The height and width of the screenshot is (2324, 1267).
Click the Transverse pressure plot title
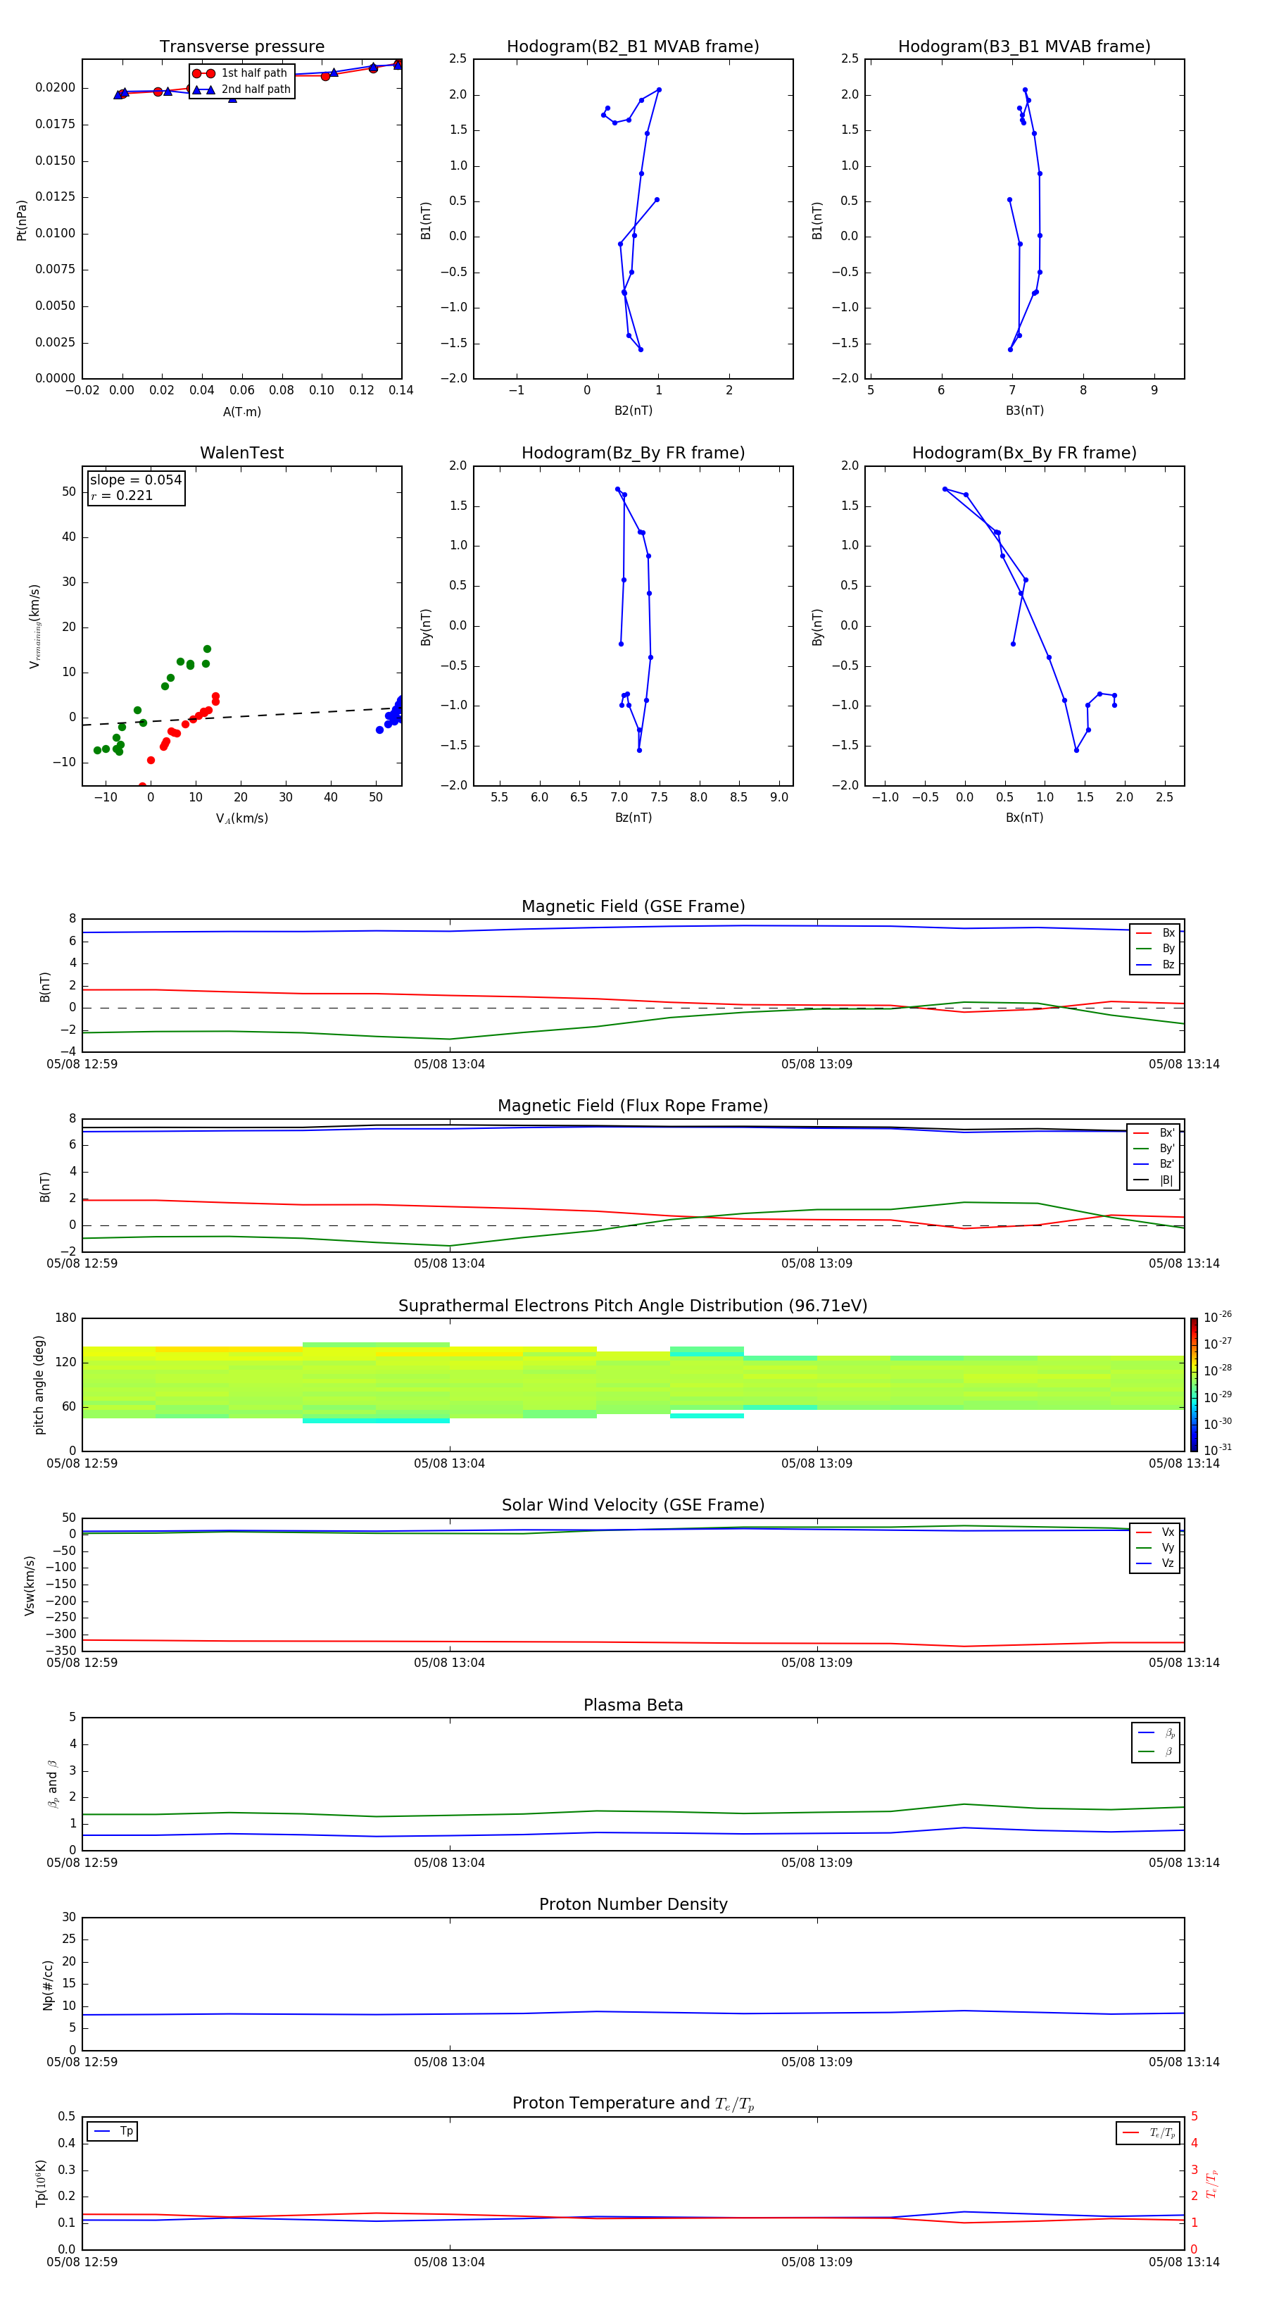pos(241,47)
